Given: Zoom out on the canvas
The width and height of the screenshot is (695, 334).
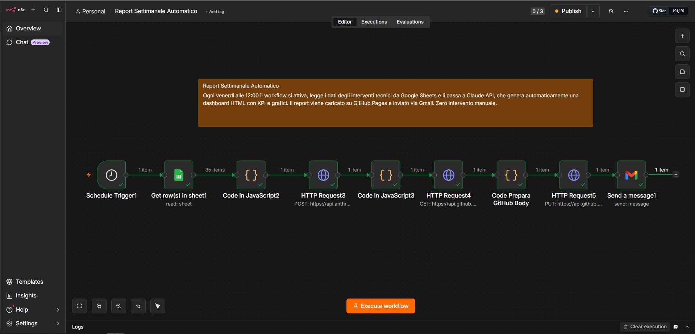Looking at the screenshot, I should (118, 306).
